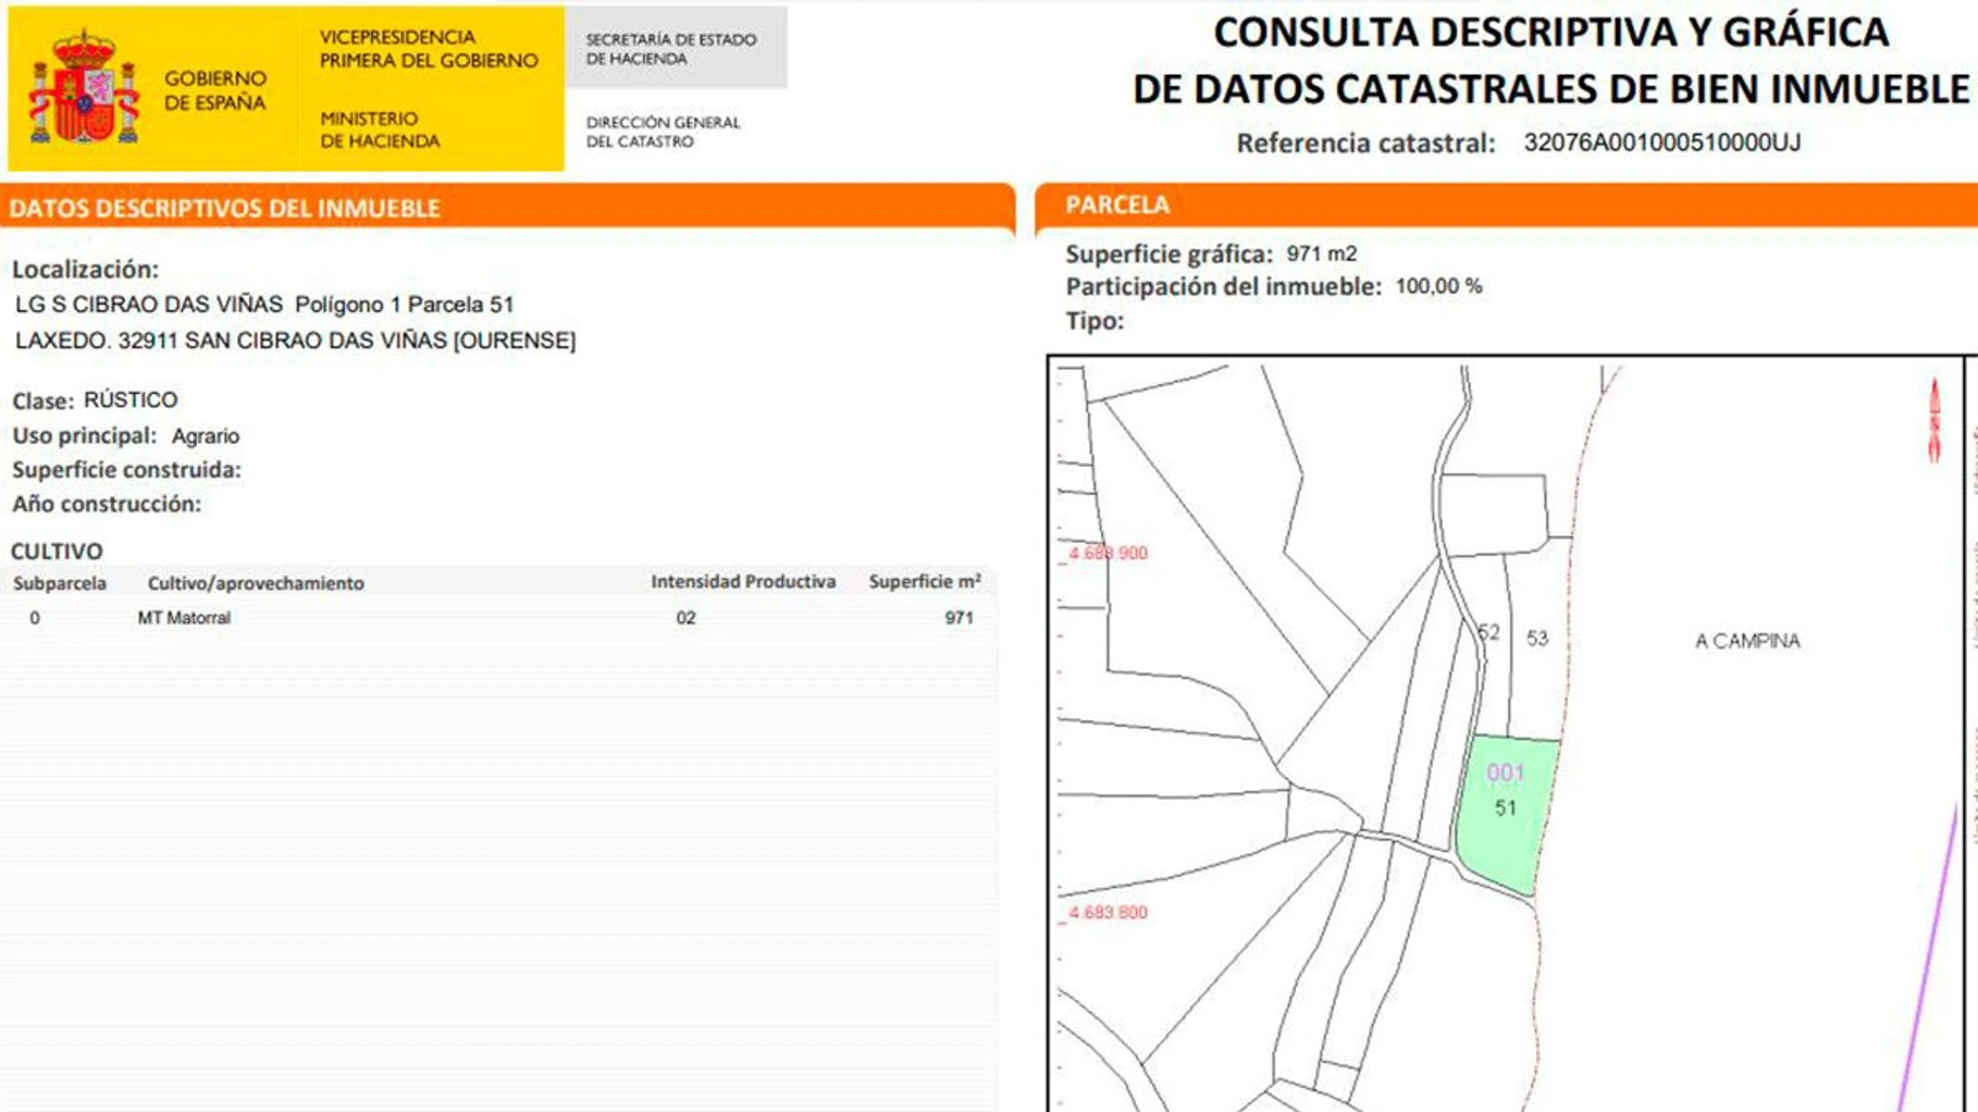Click the Intensidad Productiva column header
Screen dimensions: 1978x1112
(742, 582)
